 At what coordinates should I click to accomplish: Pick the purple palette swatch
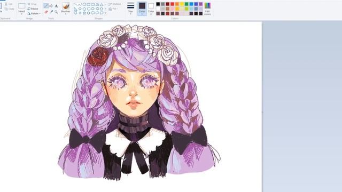(201, 4)
